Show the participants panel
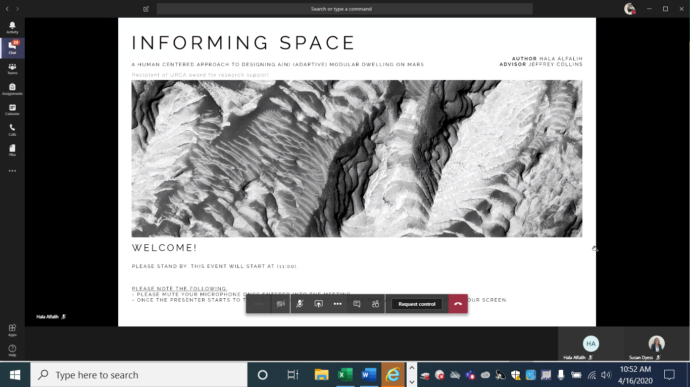The image size is (690, 387). pos(375,304)
